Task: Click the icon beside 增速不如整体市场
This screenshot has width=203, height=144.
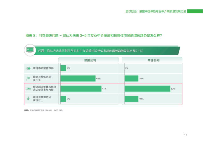Action: pyautogui.click(x=28, y=68)
